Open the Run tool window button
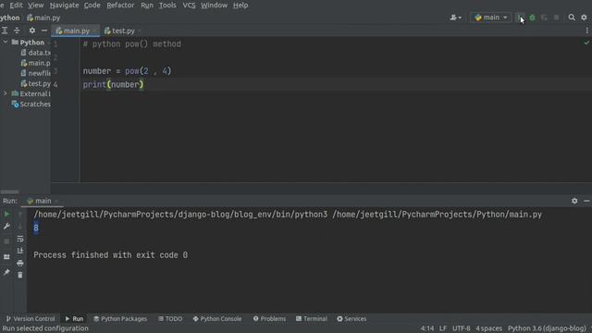 pos(74,319)
